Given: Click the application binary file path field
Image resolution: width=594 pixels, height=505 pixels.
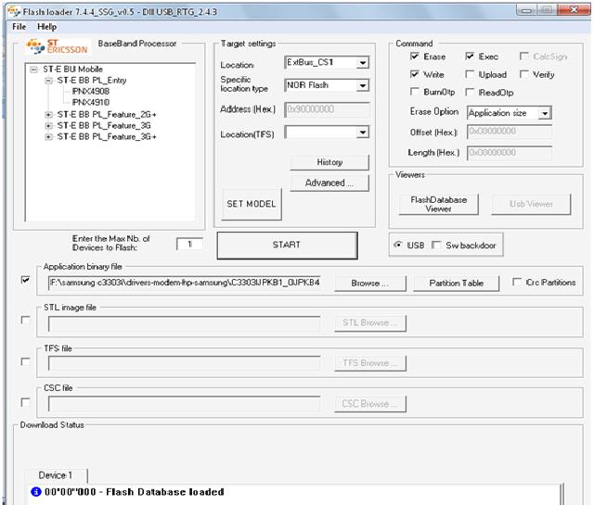Looking at the screenshot, I should (x=184, y=283).
